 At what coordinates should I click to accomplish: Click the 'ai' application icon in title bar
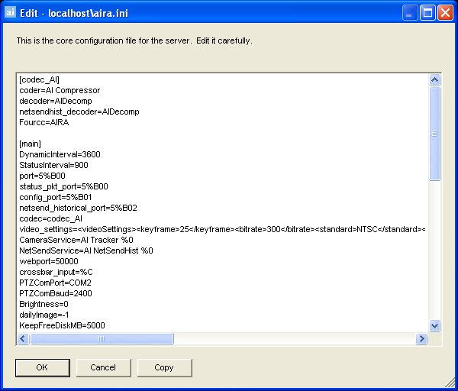pyautogui.click(x=11, y=12)
